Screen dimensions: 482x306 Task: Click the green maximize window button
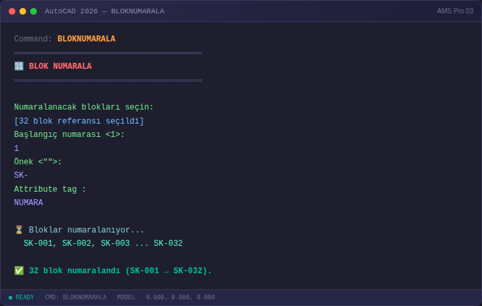33,11
